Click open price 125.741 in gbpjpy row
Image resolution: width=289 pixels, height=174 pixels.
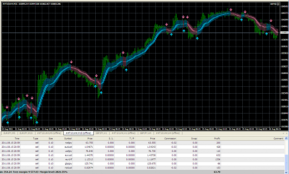(x=89, y=163)
